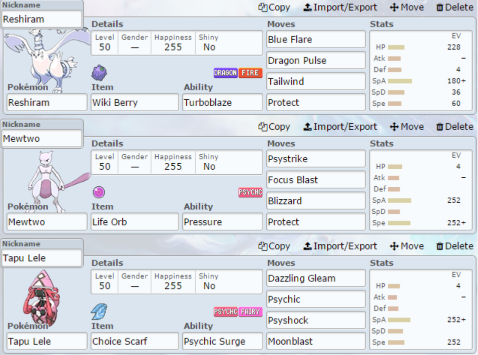478x355 pixels.
Task: Click Reshiram's Dragon type badge
Action: [226, 73]
